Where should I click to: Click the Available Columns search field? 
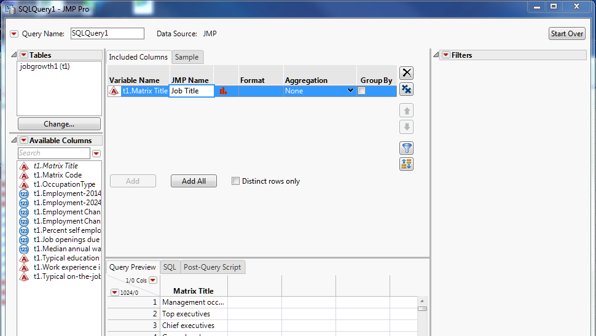pyautogui.click(x=54, y=153)
